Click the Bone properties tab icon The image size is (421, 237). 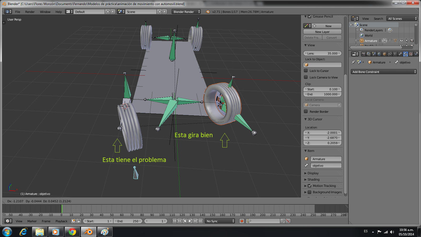coord(400,54)
